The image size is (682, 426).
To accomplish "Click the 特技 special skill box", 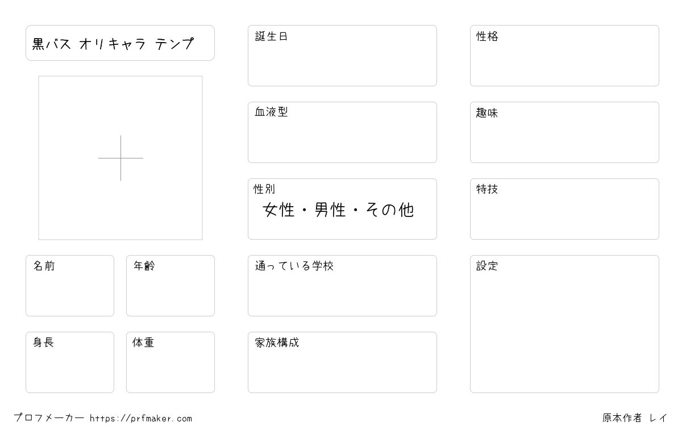I will coord(564,209).
